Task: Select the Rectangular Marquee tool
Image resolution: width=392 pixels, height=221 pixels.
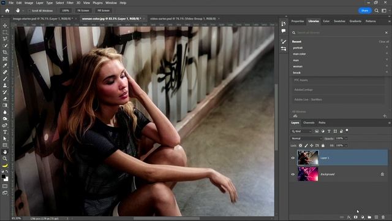Action: 5,33
